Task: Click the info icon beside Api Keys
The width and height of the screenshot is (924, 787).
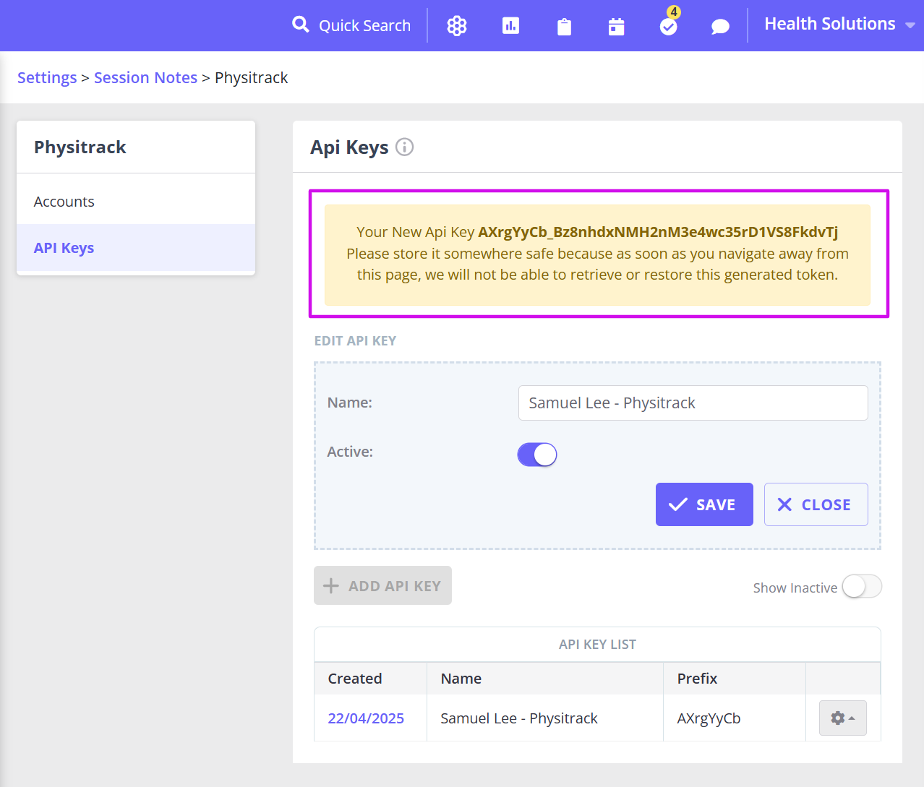Action: [405, 147]
